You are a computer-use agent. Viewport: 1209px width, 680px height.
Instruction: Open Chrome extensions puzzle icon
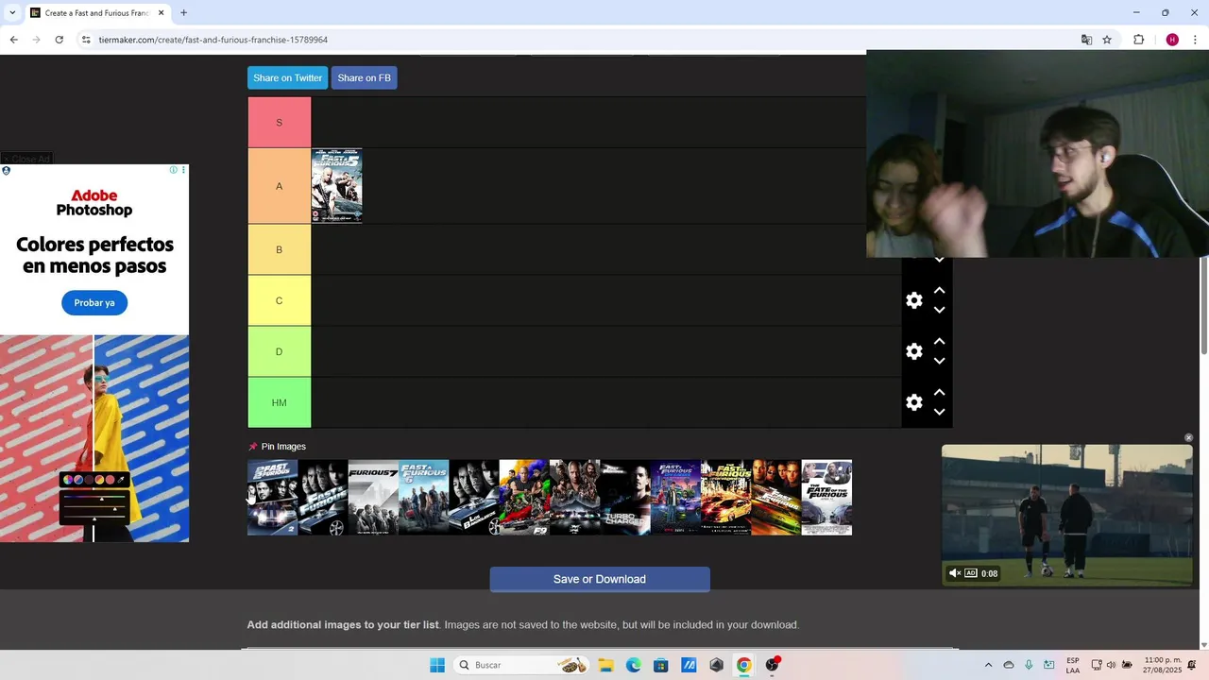[1138, 40]
